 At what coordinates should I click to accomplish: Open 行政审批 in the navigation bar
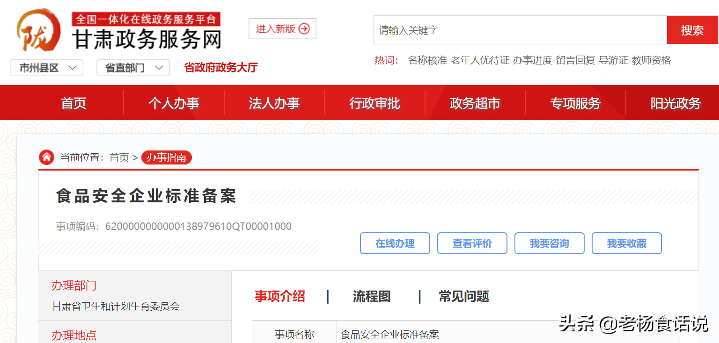point(374,103)
